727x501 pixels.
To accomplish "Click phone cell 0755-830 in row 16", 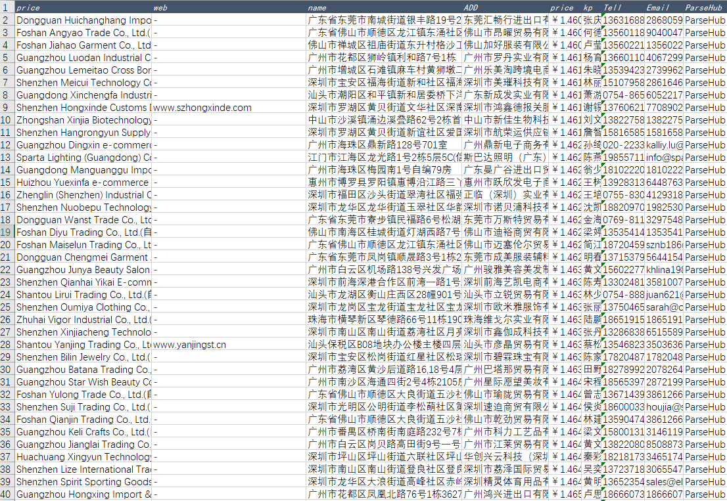I will click(x=623, y=195).
